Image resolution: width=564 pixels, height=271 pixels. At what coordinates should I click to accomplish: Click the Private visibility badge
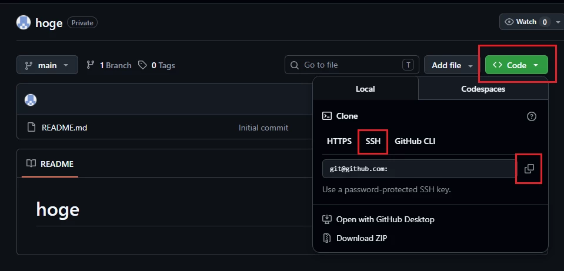click(x=82, y=23)
